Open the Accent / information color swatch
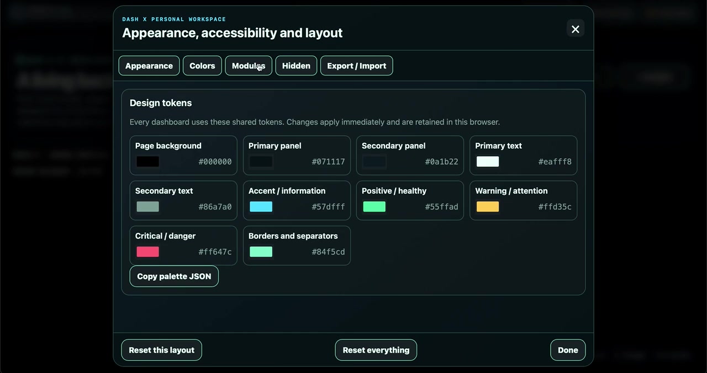The image size is (707, 373). (x=261, y=207)
